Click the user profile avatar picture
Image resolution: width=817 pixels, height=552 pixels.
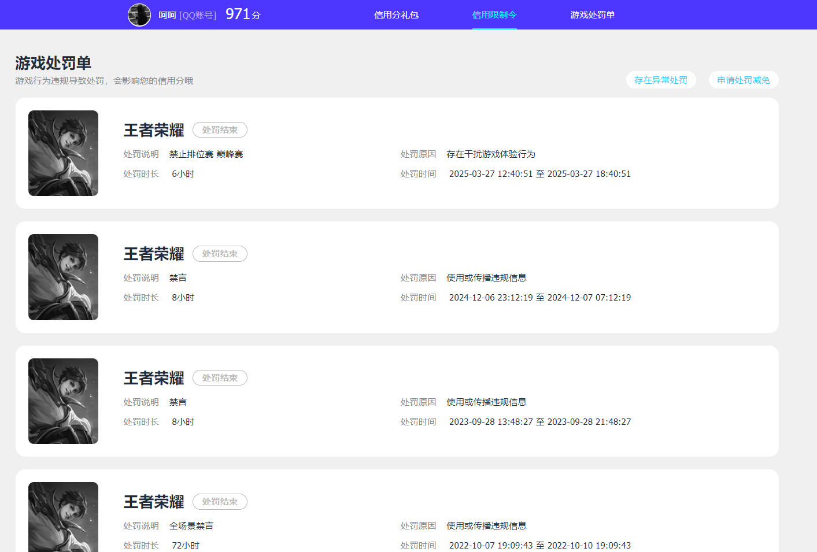click(x=139, y=14)
